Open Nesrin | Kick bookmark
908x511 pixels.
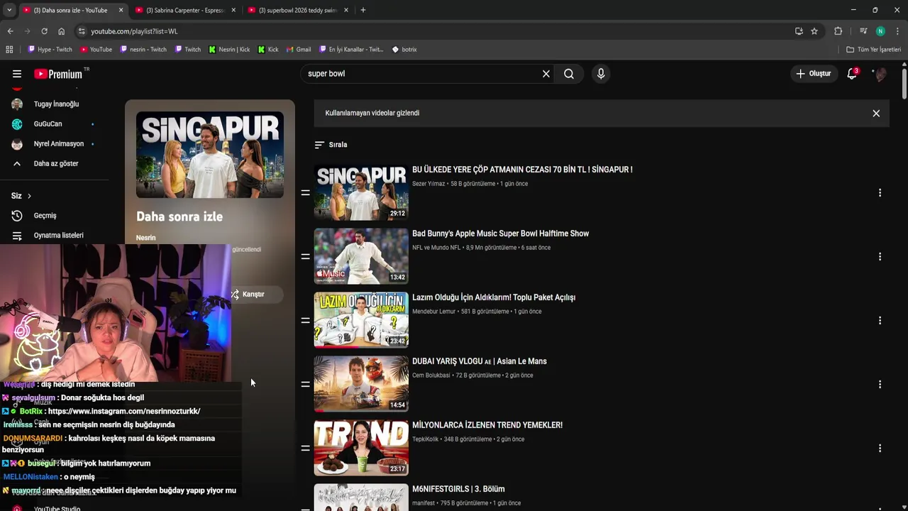coord(229,50)
